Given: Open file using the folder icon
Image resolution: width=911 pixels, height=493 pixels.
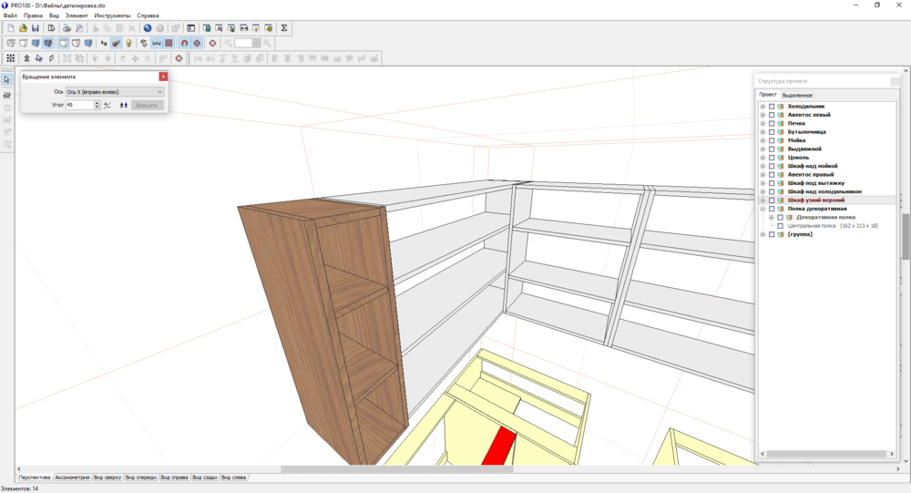Looking at the screenshot, I should (x=23, y=28).
